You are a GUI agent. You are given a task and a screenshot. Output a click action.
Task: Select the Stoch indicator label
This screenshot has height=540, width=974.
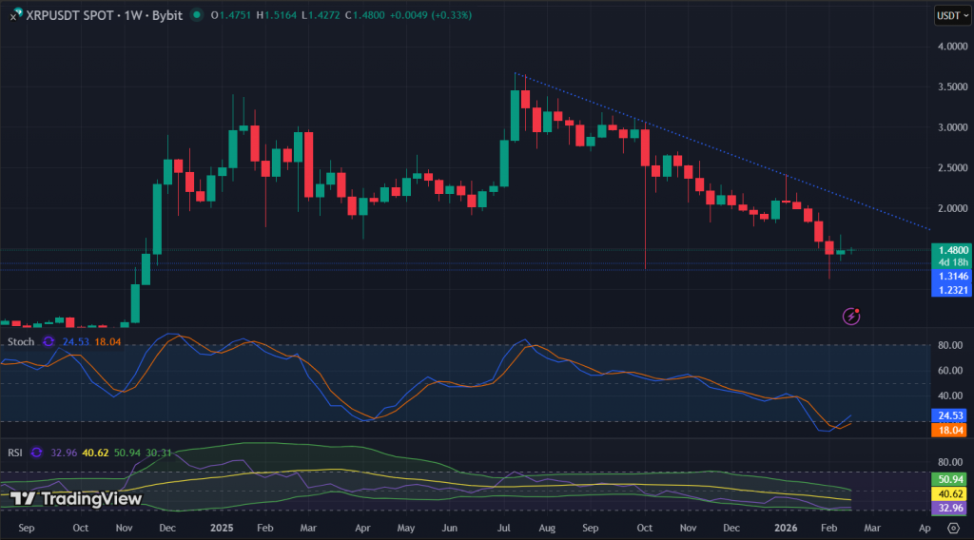(x=21, y=342)
